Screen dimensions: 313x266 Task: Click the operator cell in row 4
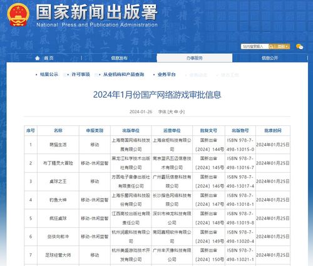[x=172, y=200]
